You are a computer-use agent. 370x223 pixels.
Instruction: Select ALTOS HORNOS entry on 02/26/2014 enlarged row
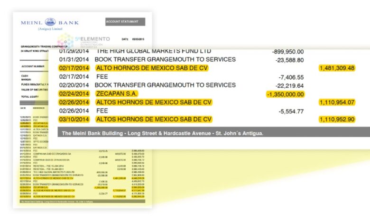[x=154, y=102]
